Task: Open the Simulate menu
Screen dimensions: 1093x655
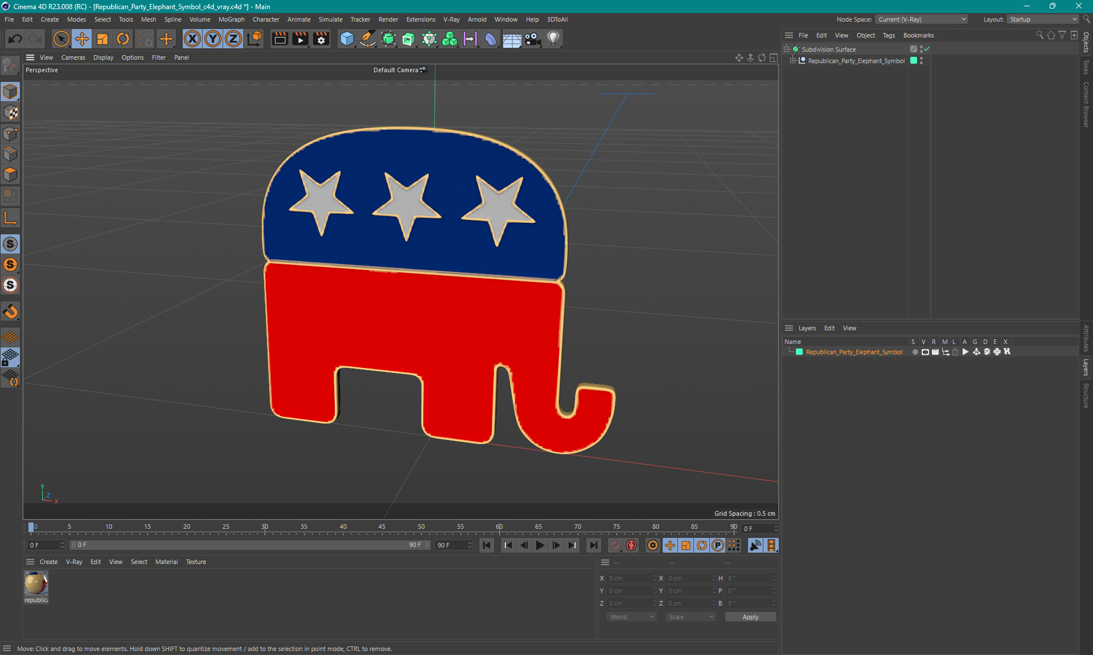Action: (330, 19)
